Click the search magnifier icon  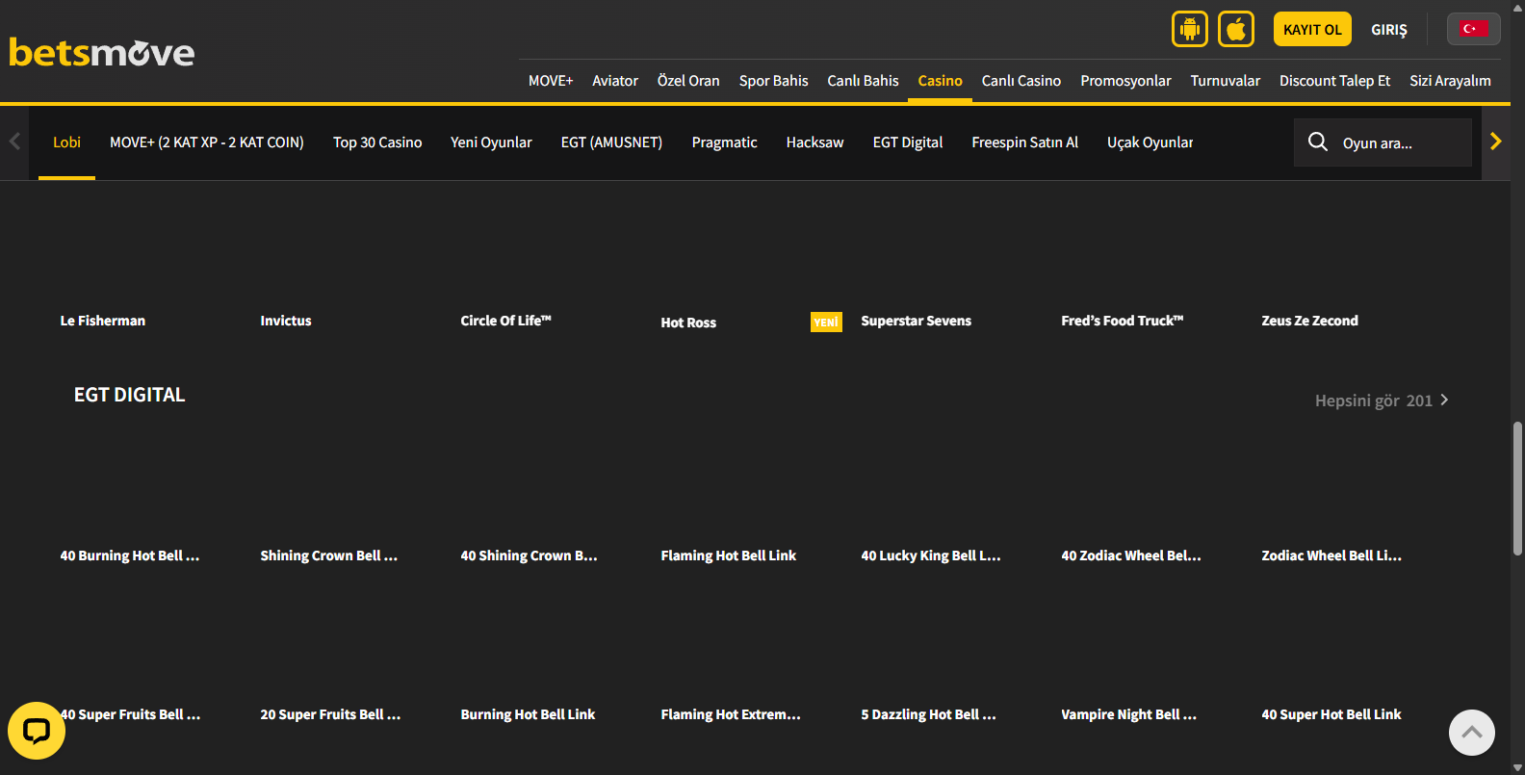point(1317,142)
